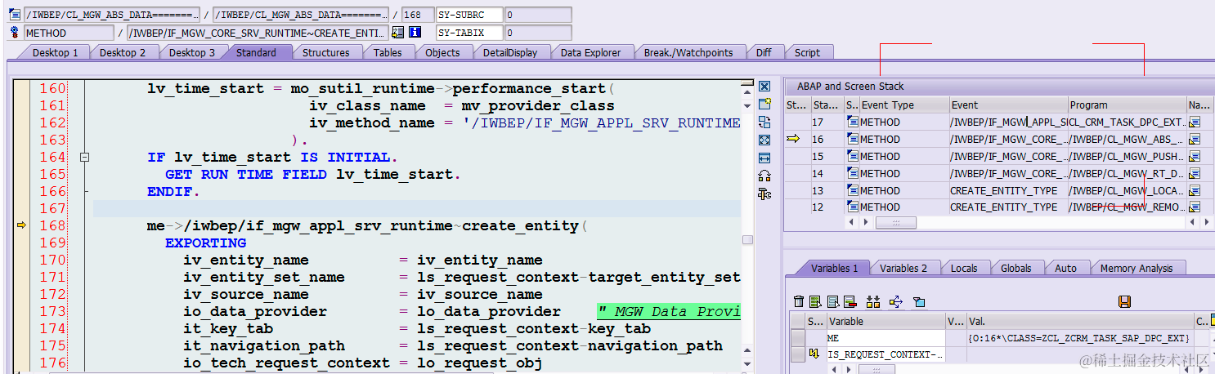Click navigation icon for stack level 14 row
Screen dimensions: 1215x374
[x=1195, y=173]
